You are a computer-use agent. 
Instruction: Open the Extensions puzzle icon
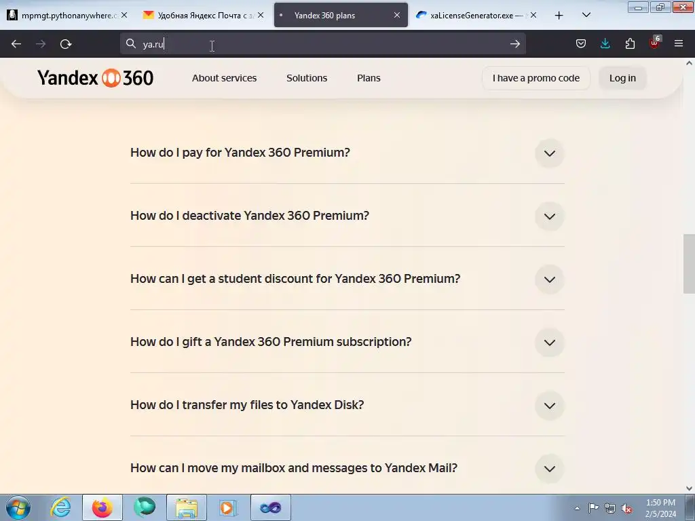630,43
